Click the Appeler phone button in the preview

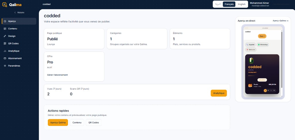tap(250, 45)
